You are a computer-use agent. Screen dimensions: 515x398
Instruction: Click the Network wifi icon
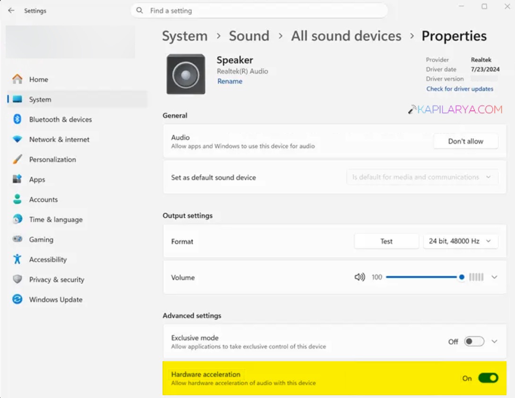pyautogui.click(x=17, y=139)
